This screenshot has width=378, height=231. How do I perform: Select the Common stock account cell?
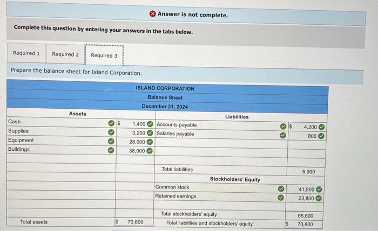click(220, 188)
